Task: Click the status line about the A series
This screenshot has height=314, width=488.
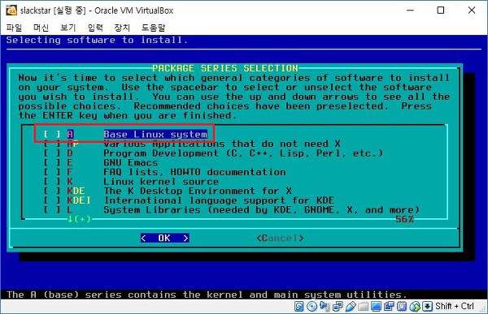Action: pos(207,295)
